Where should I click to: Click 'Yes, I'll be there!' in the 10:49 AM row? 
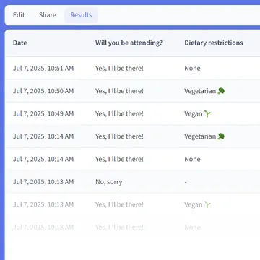click(119, 113)
